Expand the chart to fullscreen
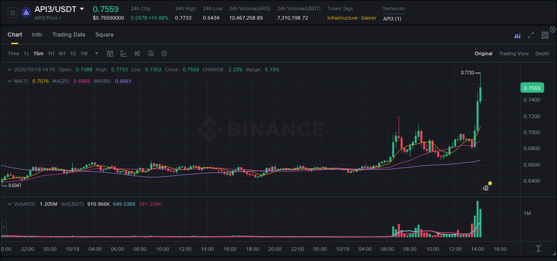The image size is (557, 261). pyautogui.click(x=530, y=35)
